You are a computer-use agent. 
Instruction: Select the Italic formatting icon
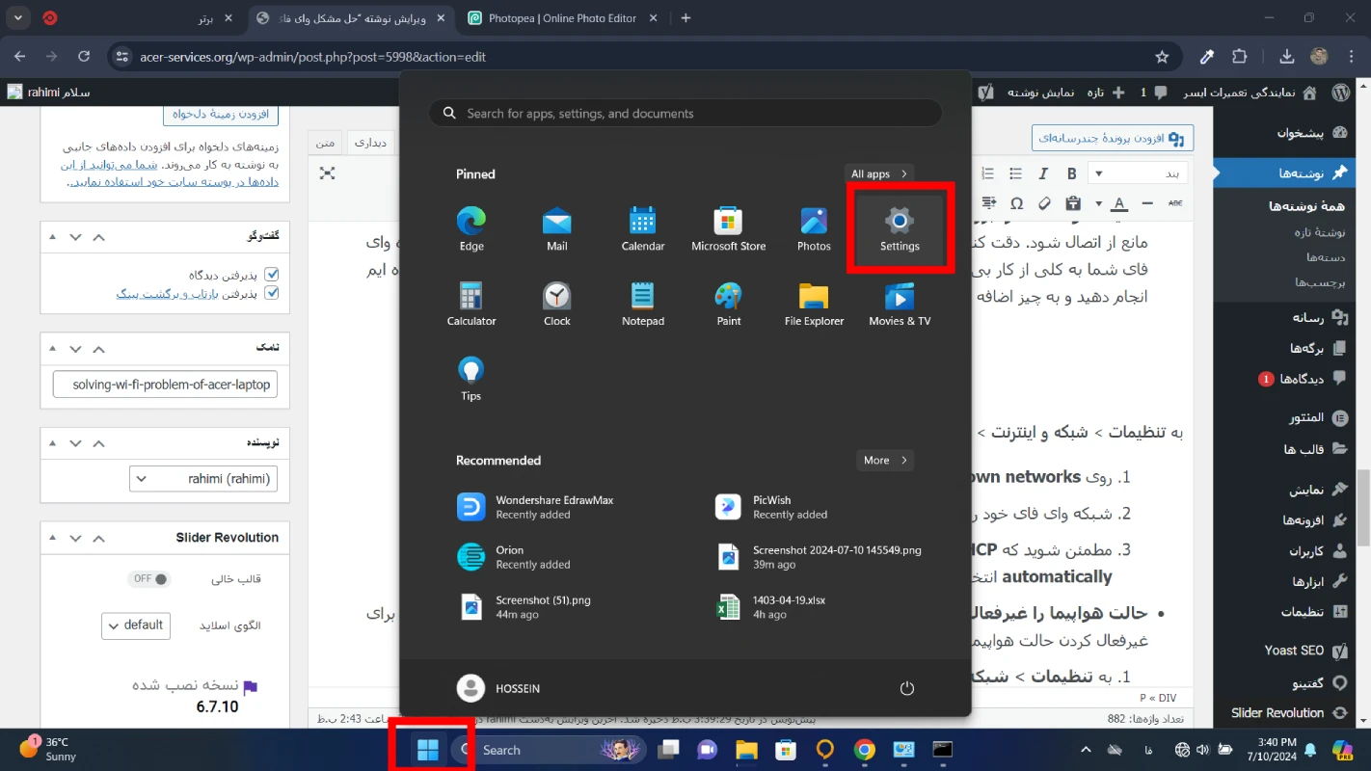pos(1043,173)
